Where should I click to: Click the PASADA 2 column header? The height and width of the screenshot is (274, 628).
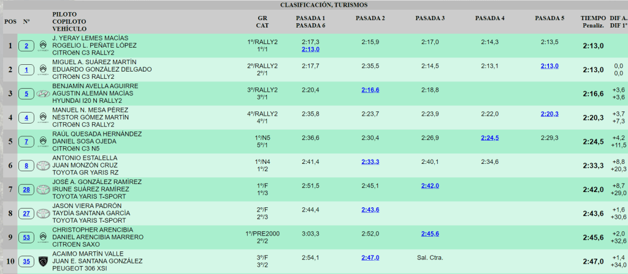coord(370,19)
